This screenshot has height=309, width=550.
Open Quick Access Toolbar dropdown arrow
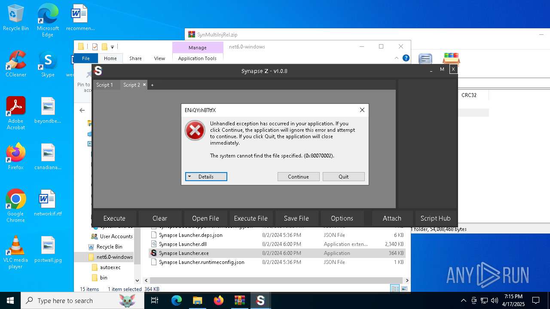pos(112,47)
